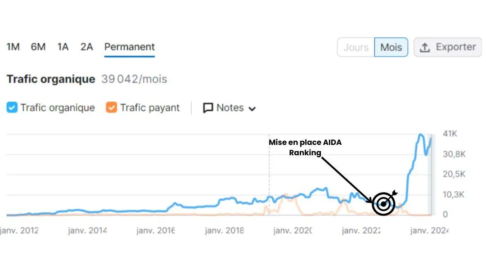
Task: Click the Notes speech bubble icon
Action: pos(208,108)
